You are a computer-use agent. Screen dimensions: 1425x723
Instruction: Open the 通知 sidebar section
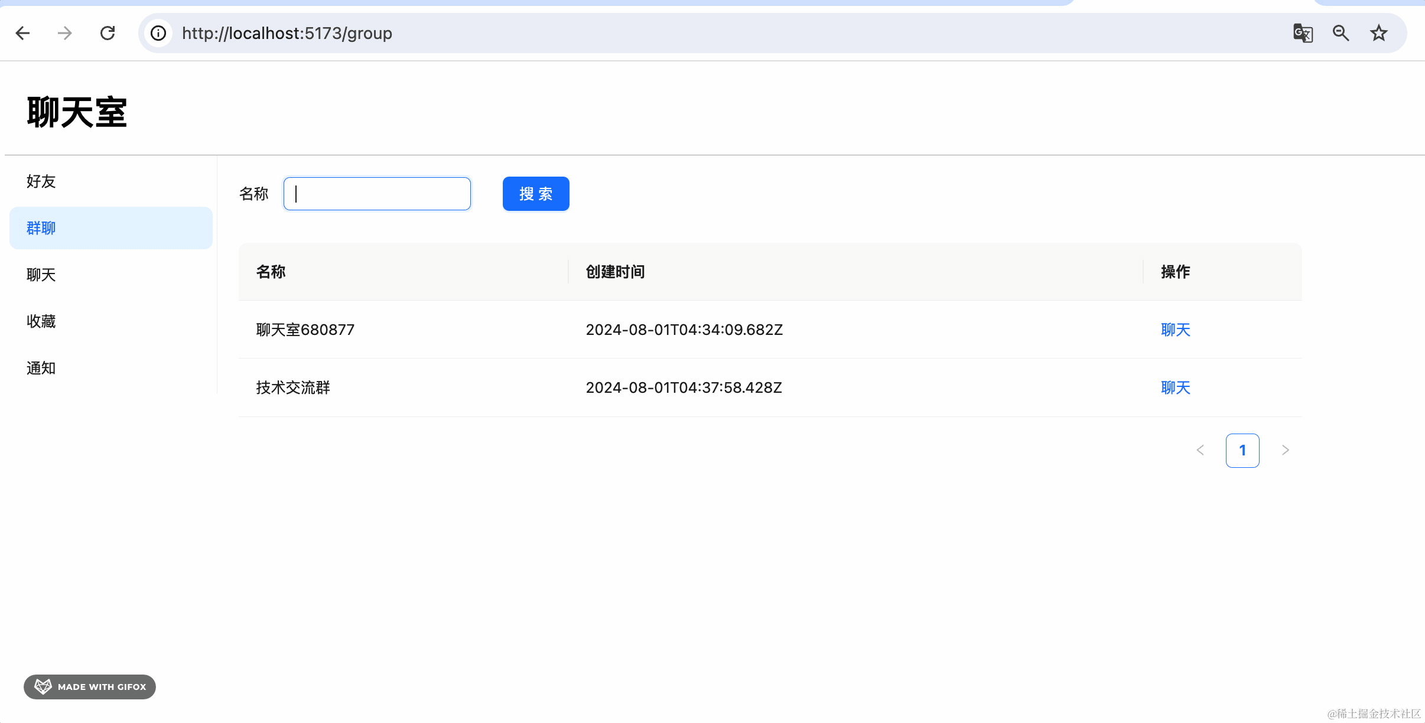point(41,368)
